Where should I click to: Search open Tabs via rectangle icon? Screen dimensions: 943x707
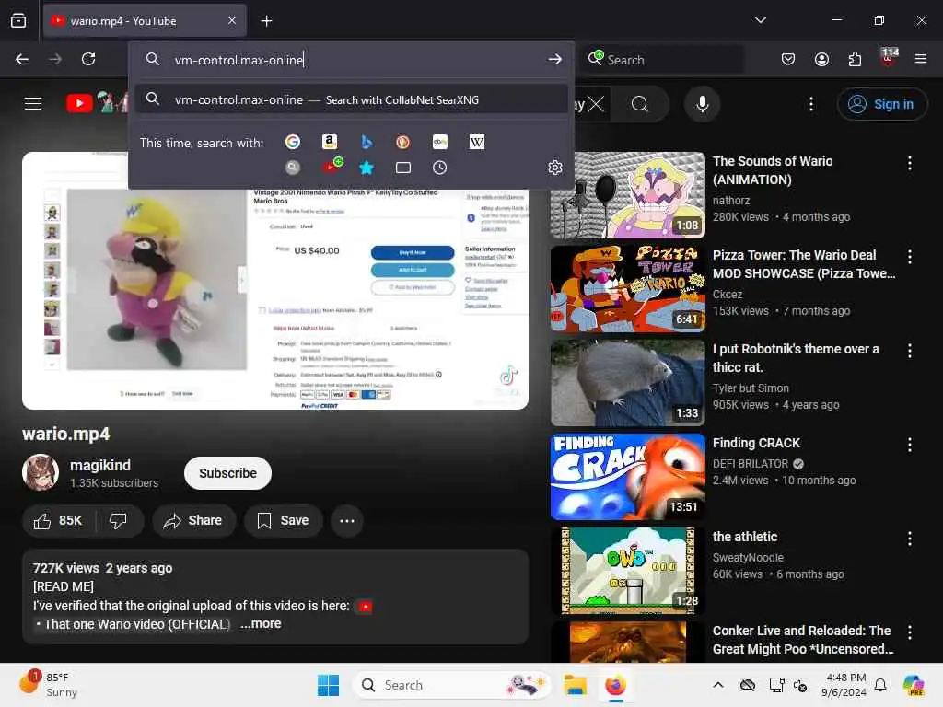(403, 168)
